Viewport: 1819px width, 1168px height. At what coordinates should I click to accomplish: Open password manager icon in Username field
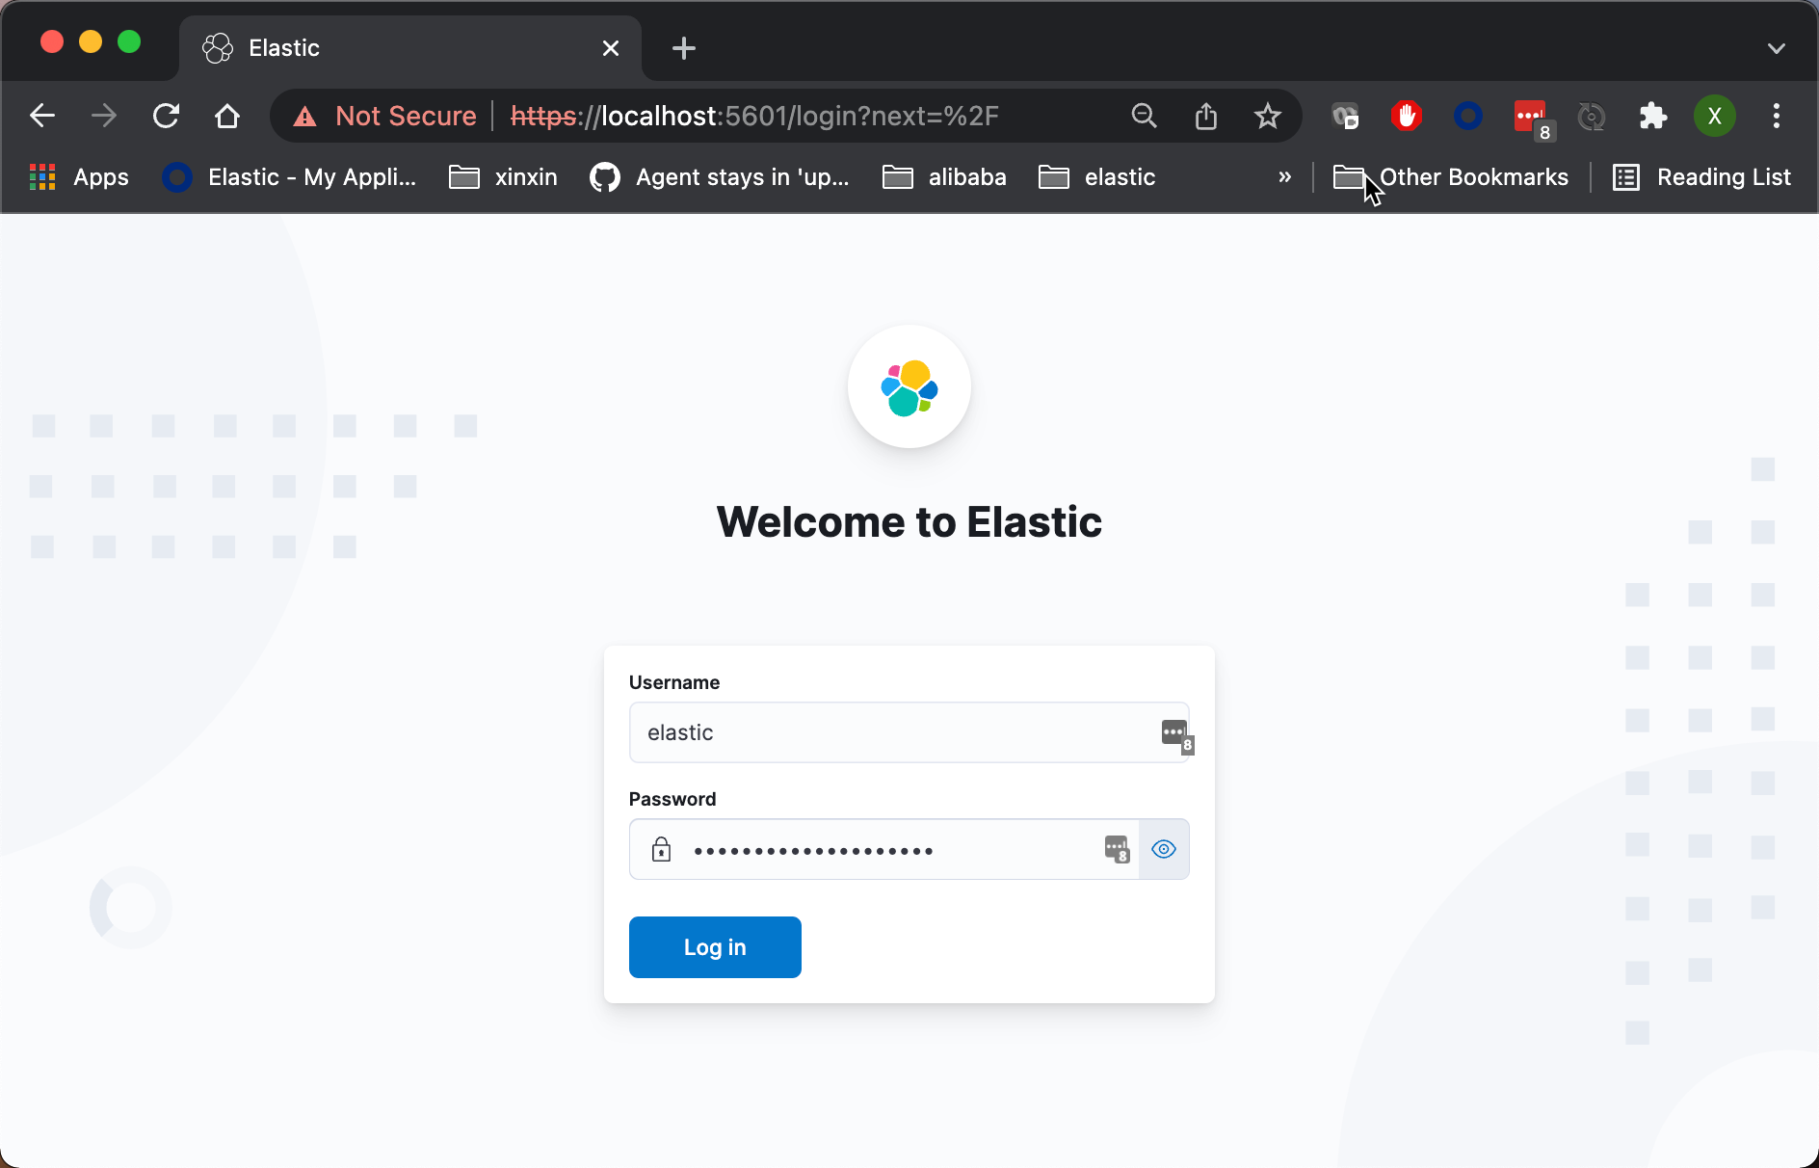(1176, 735)
